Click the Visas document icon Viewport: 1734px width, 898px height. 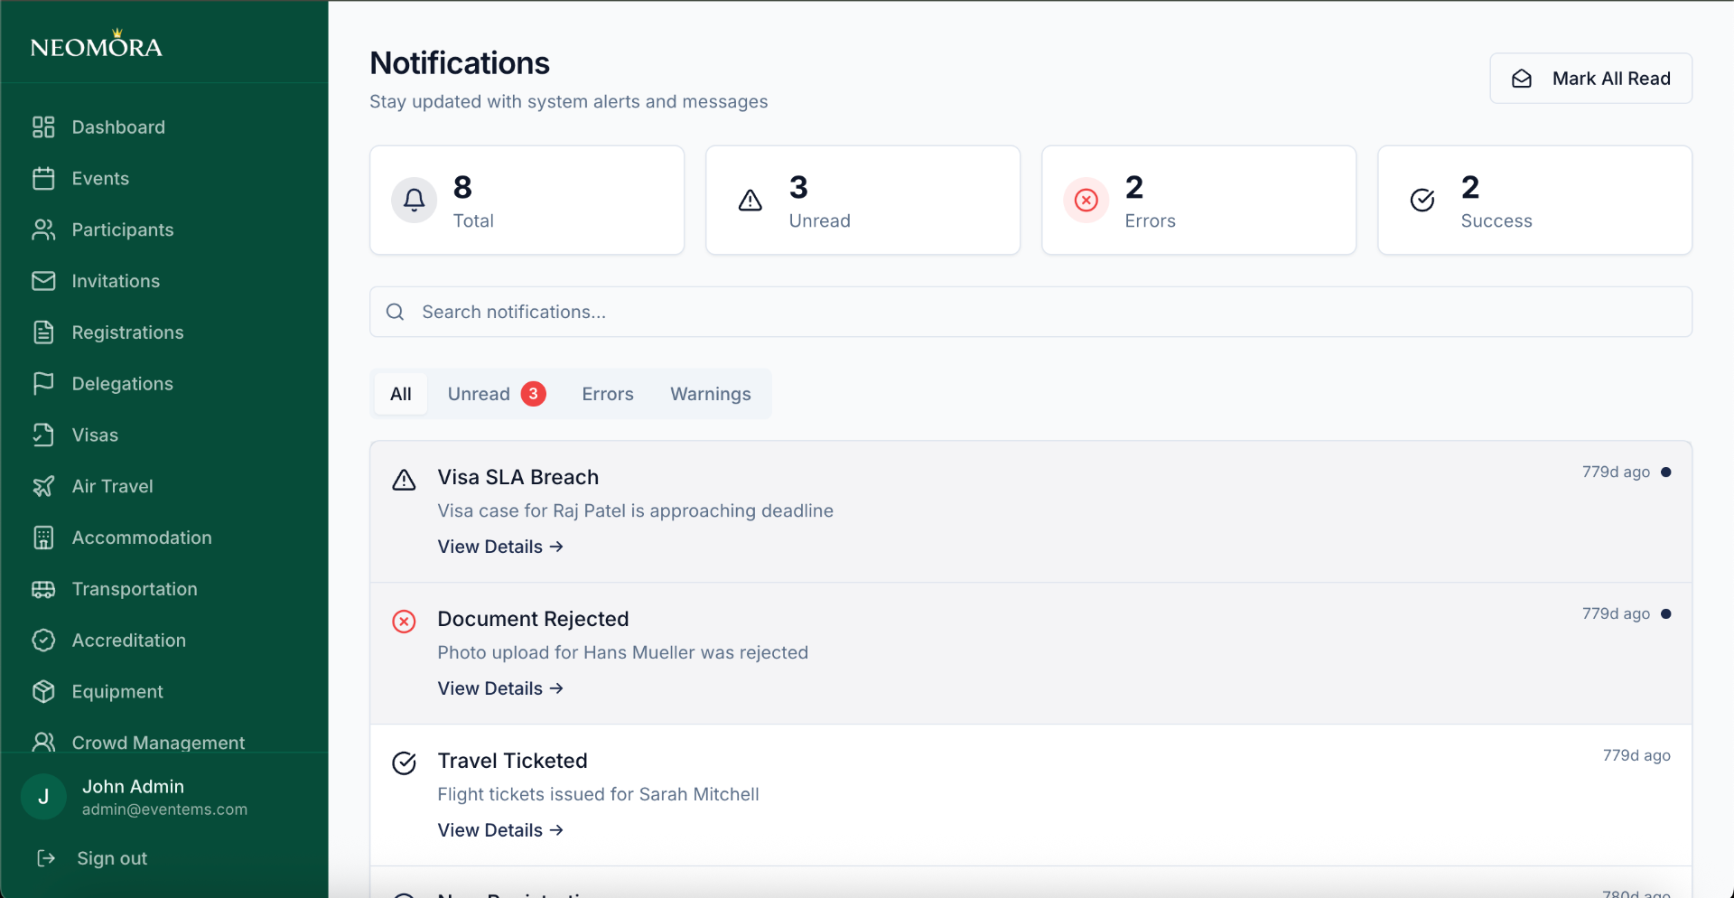tap(43, 435)
